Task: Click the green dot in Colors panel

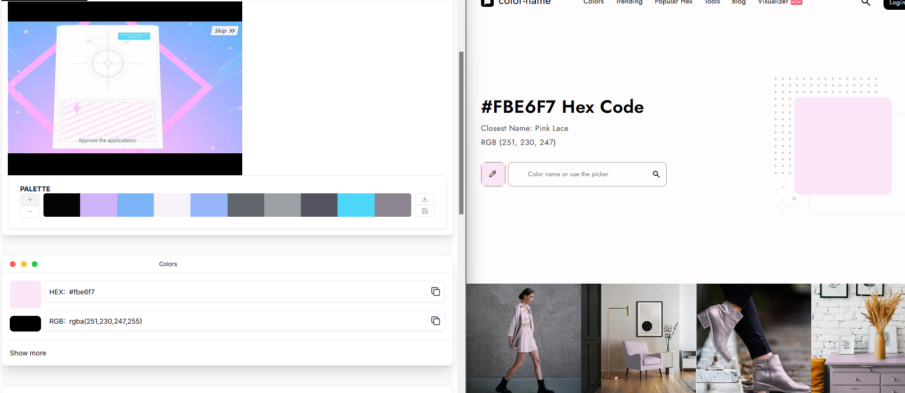Action: point(35,264)
